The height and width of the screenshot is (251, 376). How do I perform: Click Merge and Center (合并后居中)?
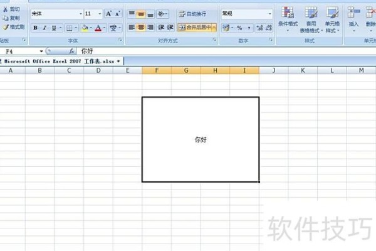click(195, 28)
